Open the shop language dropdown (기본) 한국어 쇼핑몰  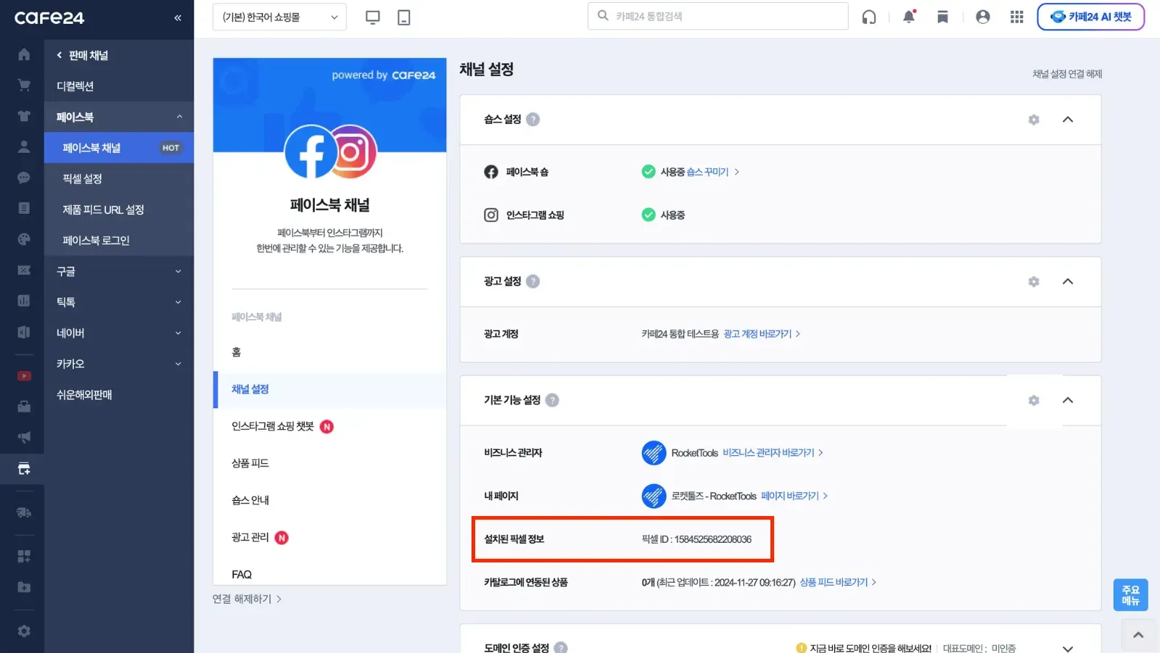click(x=279, y=17)
